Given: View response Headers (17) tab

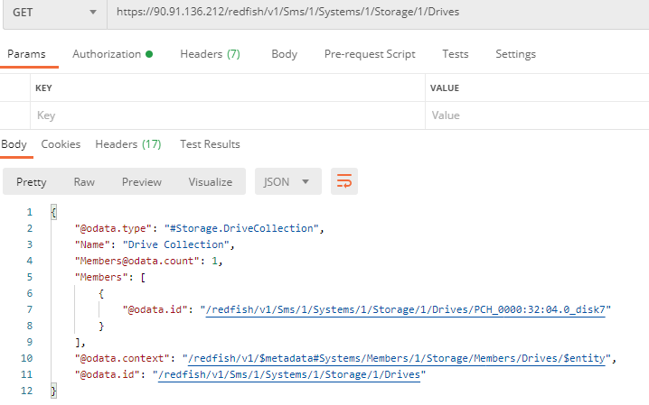Looking at the screenshot, I should pos(127,144).
